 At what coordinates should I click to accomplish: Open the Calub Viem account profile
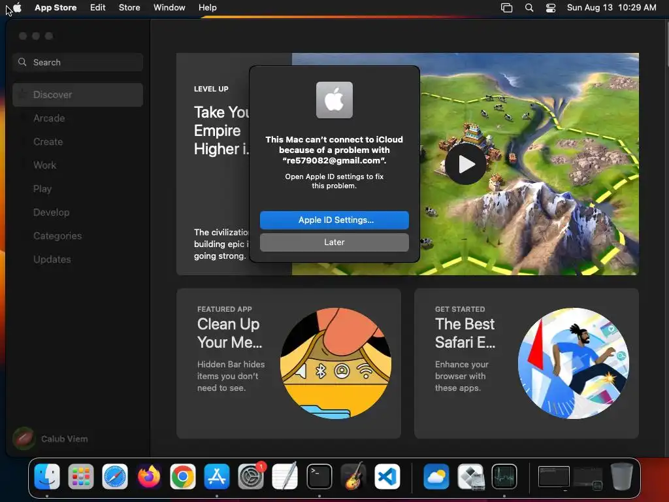tap(50, 439)
